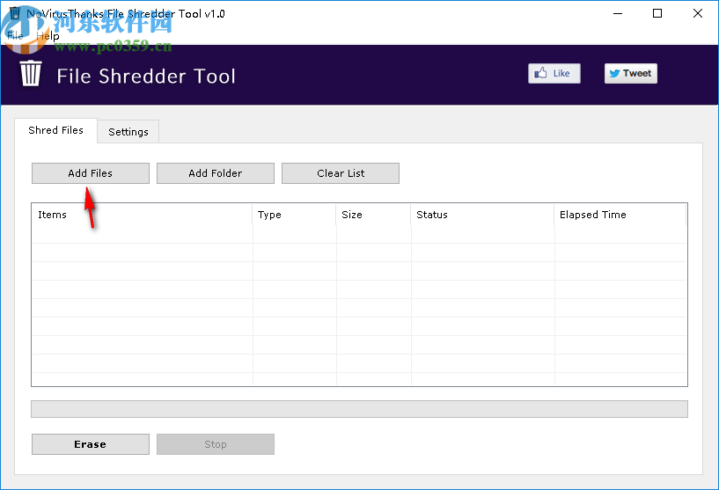Click the greyed-out Stop button
Screen dimensions: 719x490
click(x=216, y=444)
